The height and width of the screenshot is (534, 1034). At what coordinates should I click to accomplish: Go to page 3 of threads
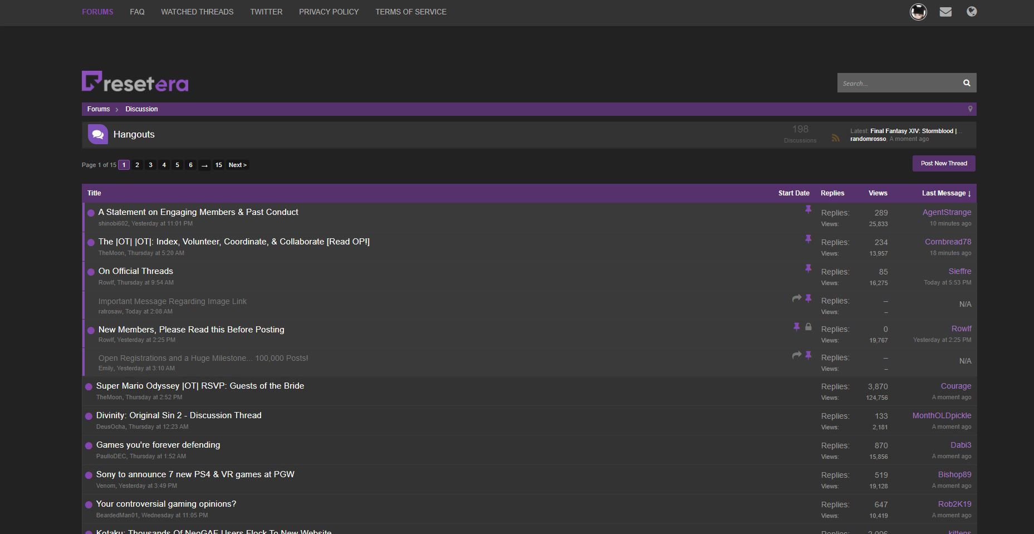pyautogui.click(x=150, y=165)
